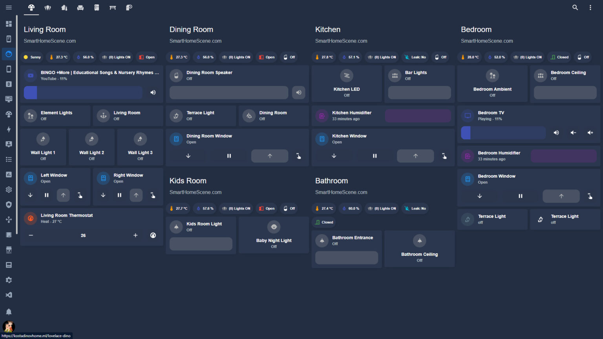Pause the Dining Room Window cover
The width and height of the screenshot is (603, 339).
tap(229, 156)
